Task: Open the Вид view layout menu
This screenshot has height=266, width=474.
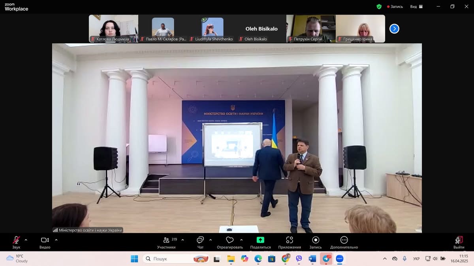Action: click(x=416, y=7)
